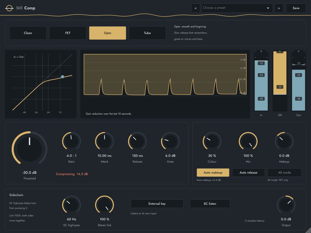The width and height of the screenshot is (311, 233).
Task: Click the In level meter
Action: point(261,80)
